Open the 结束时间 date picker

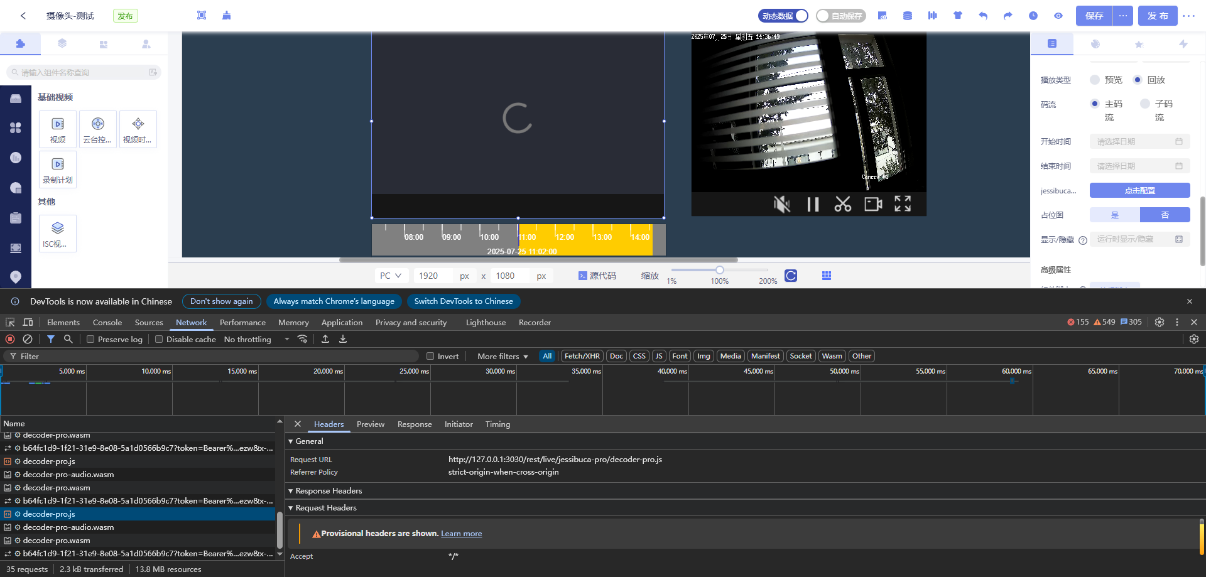coord(1139,166)
